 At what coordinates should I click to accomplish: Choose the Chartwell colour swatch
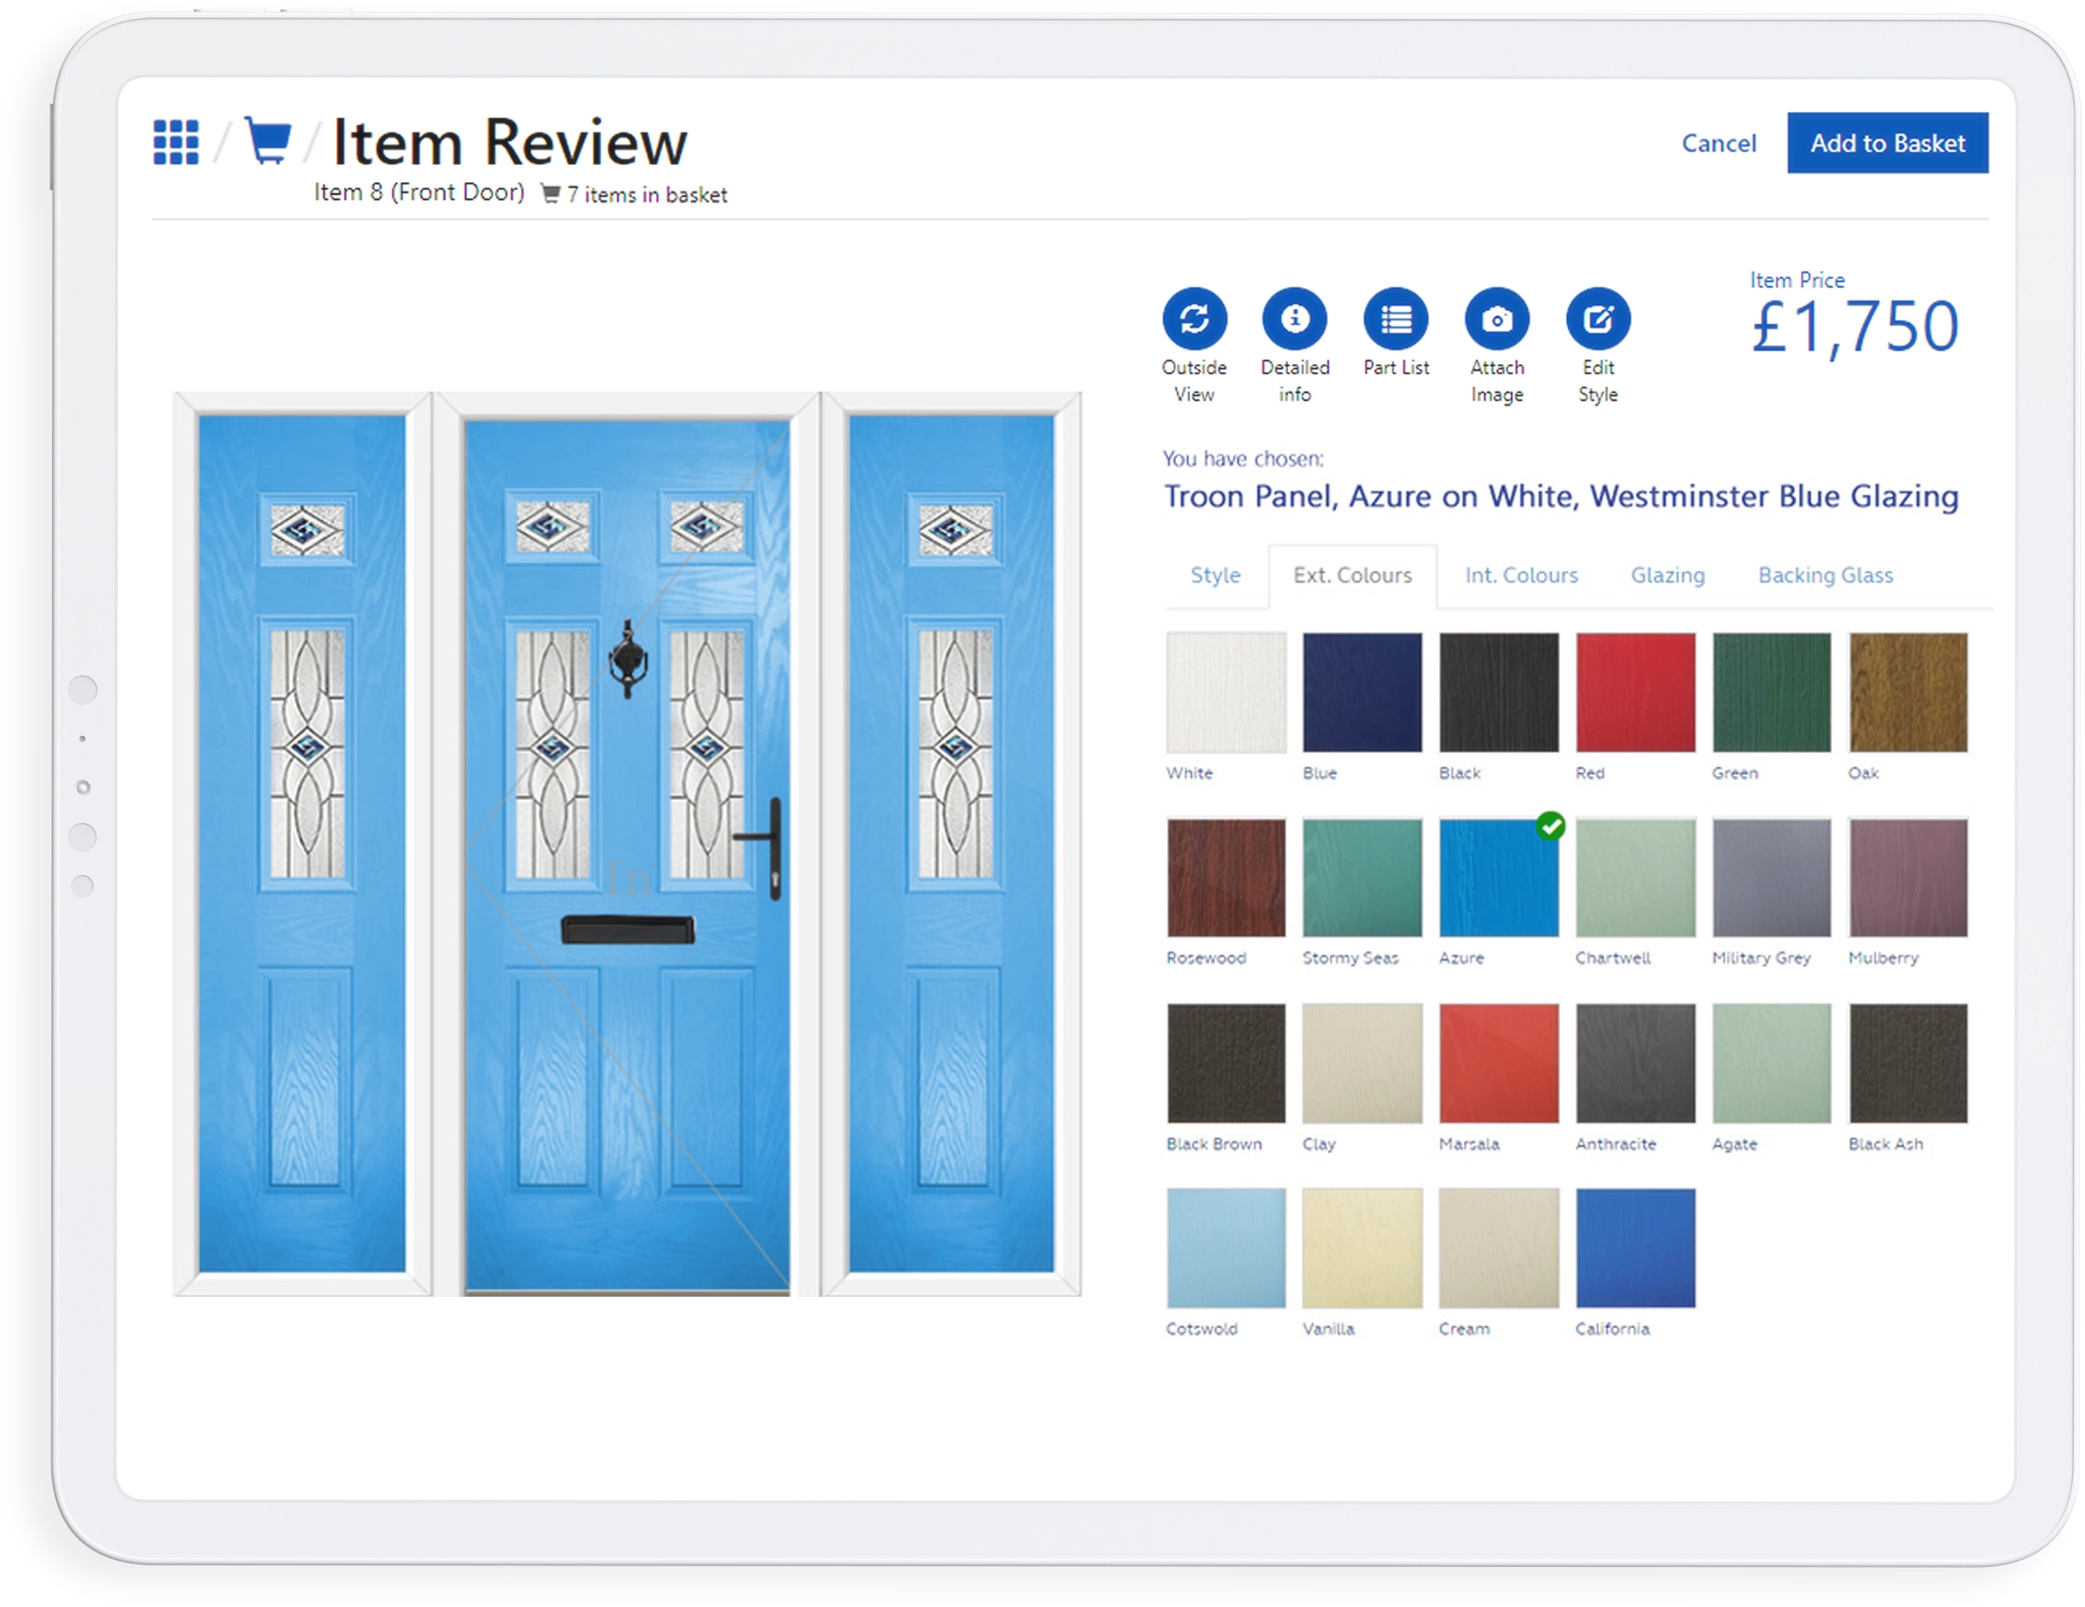1635,877
